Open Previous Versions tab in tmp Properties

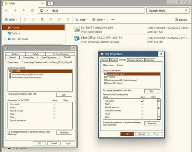(x=135, y=60)
